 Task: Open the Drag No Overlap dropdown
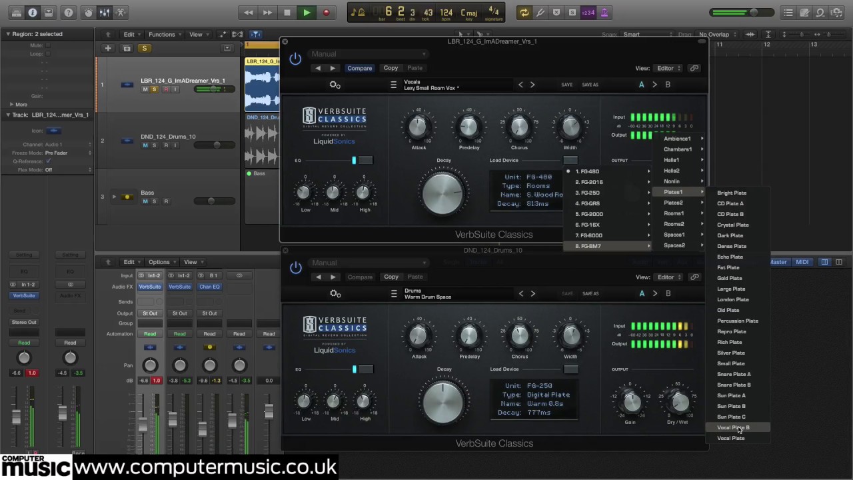pos(717,35)
